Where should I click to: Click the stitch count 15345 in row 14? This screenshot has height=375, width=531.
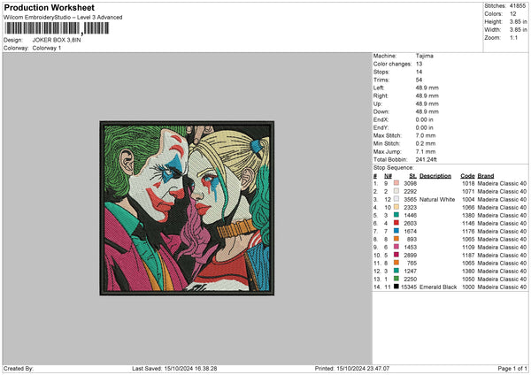coord(409,287)
